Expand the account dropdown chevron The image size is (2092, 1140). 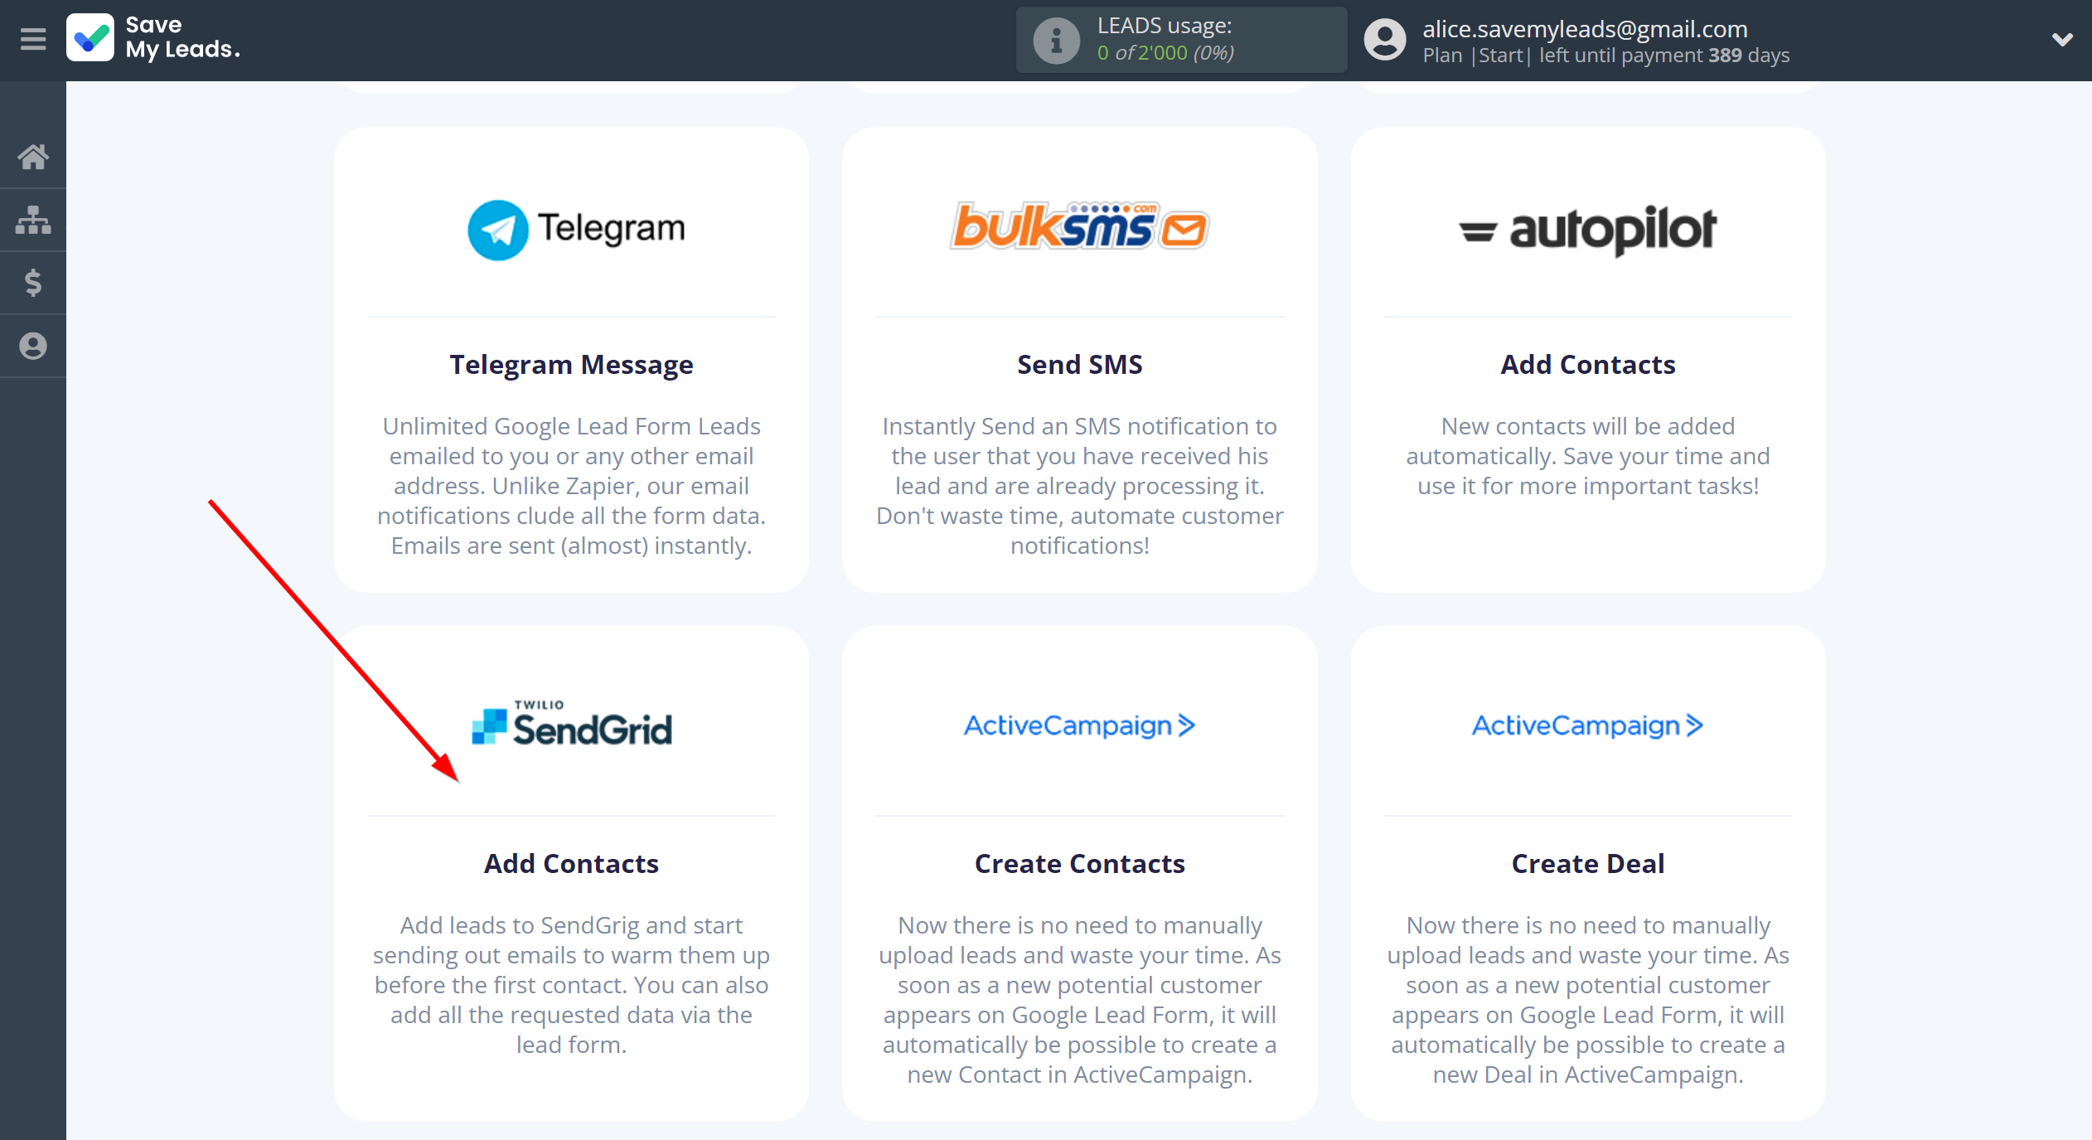point(2062,39)
